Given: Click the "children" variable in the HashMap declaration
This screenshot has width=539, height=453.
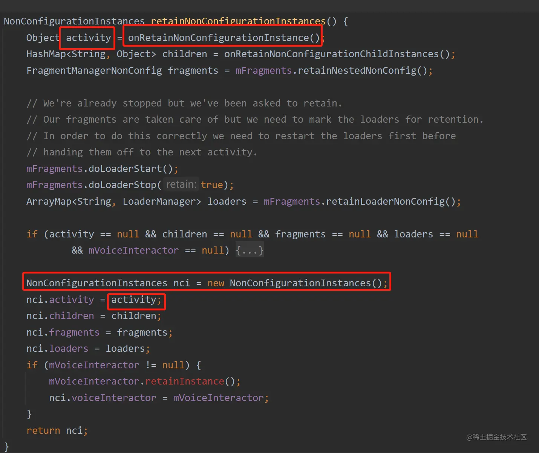Looking at the screenshot, I should click(185, 54).
